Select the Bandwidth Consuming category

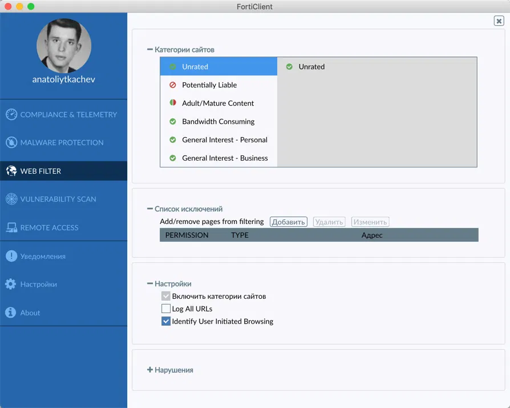pyautogui.click(x=218, y=121)
